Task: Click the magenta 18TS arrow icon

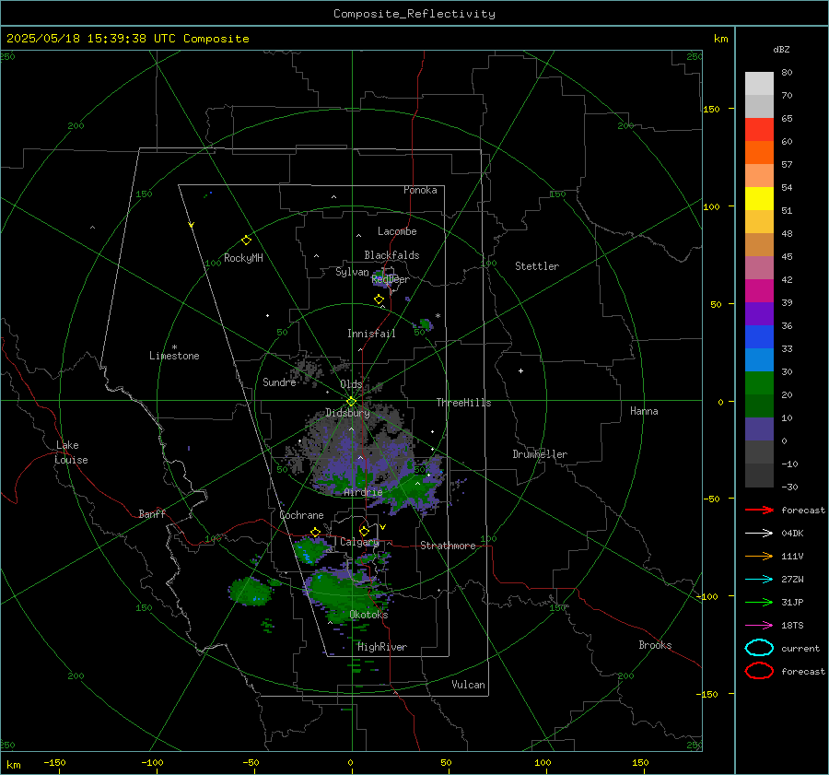Action: pyautogui.click(x=759, y=626)
